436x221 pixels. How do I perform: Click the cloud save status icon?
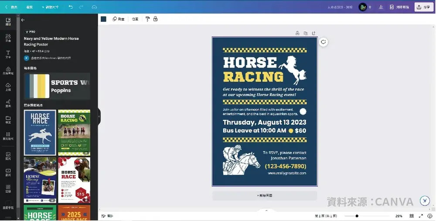click(x=94, y=7)
